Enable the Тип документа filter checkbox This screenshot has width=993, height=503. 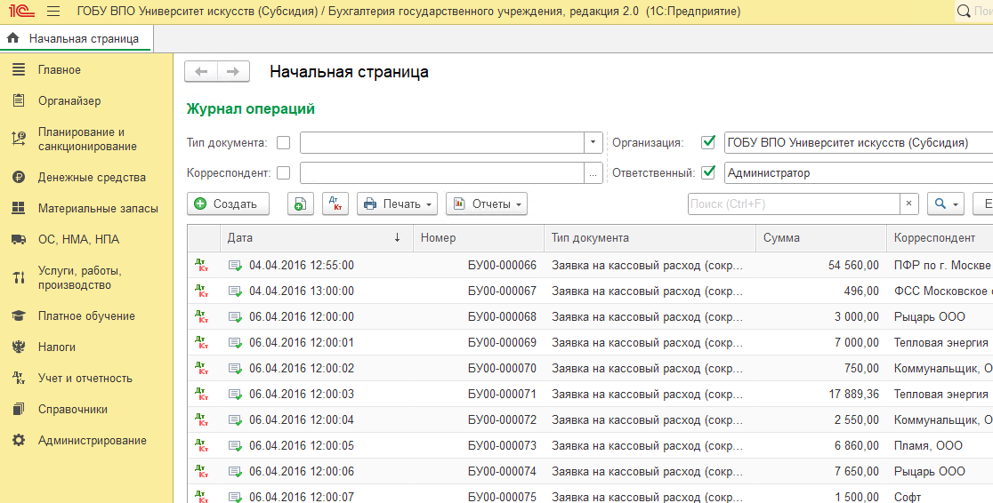coord(283,143)
